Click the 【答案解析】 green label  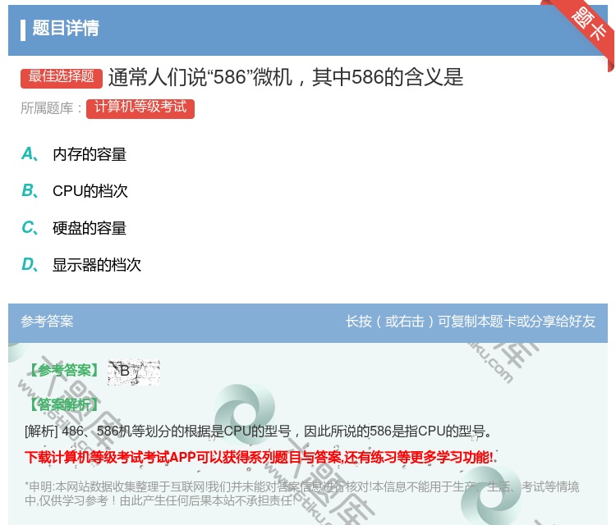click(x=64, y=404)
